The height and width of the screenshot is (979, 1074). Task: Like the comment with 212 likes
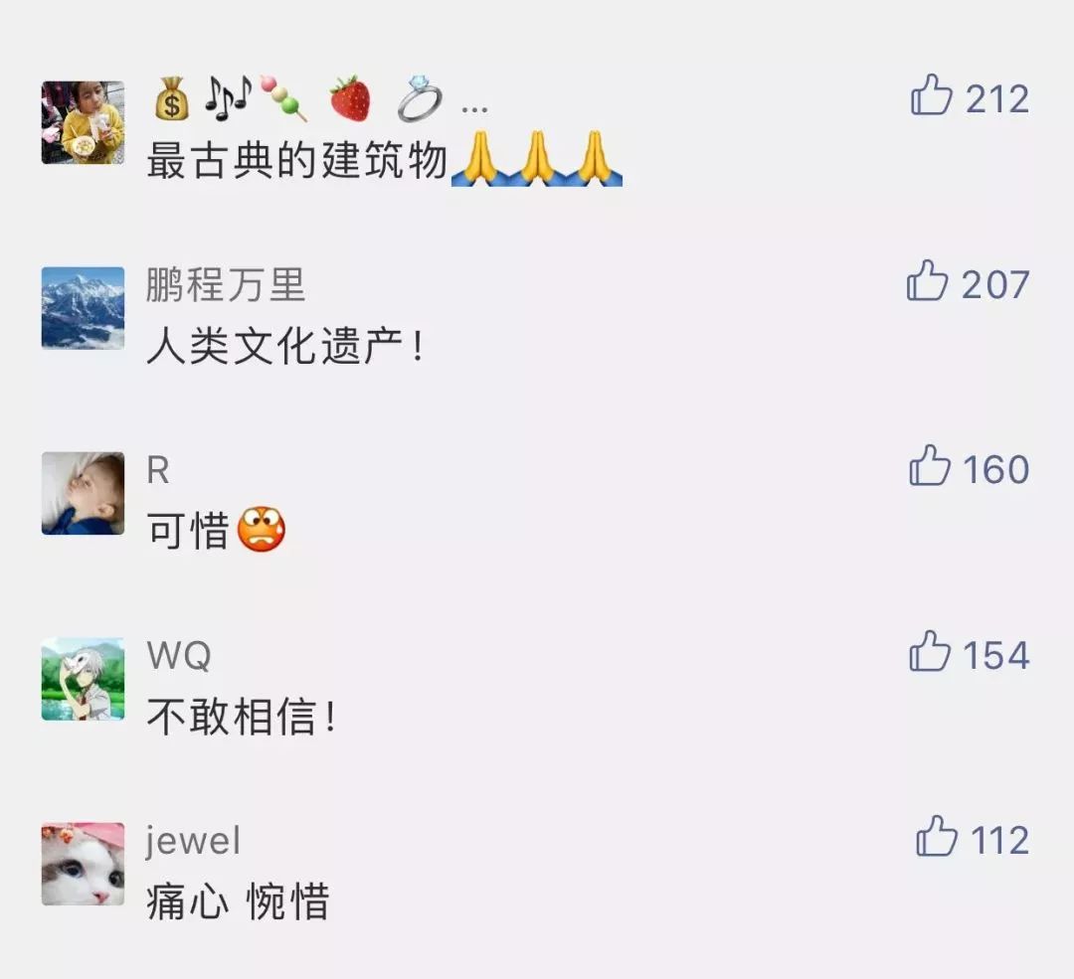[931, 94]
